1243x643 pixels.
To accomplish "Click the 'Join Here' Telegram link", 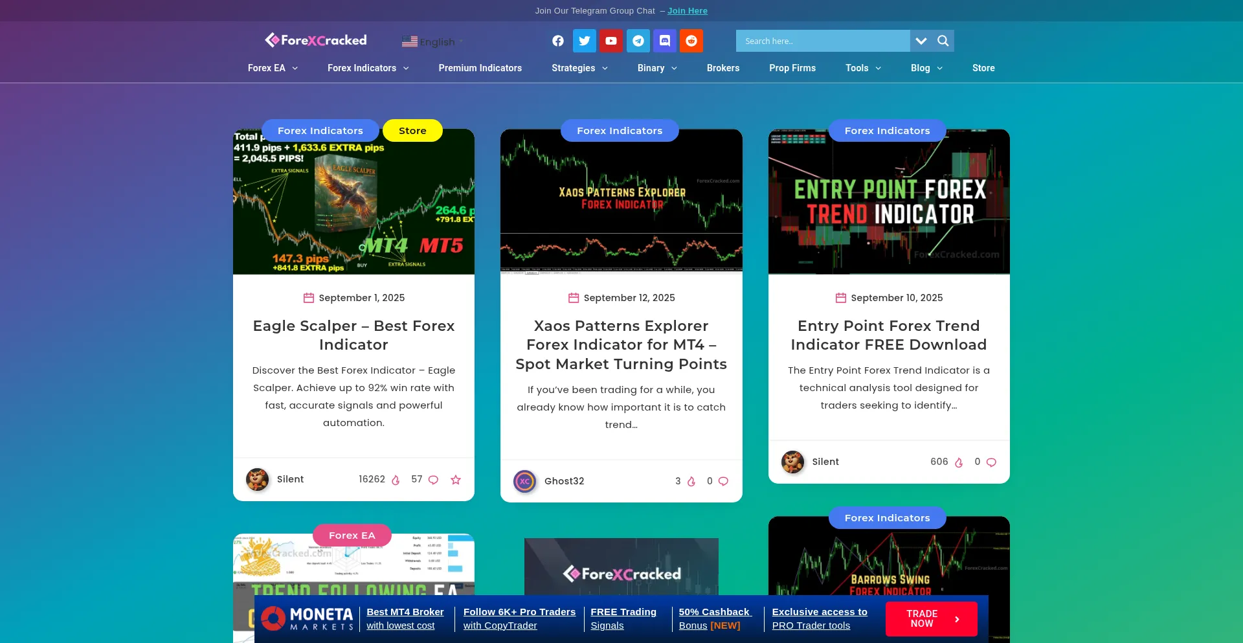I will click(x=688, y=11).
